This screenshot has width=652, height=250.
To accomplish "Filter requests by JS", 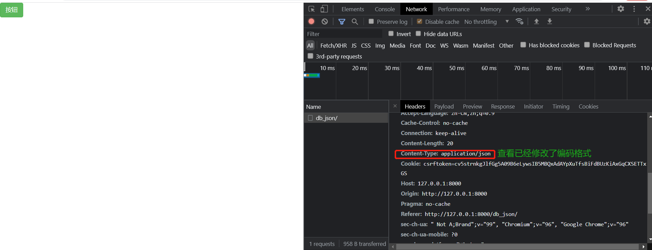I will [354, 45].
